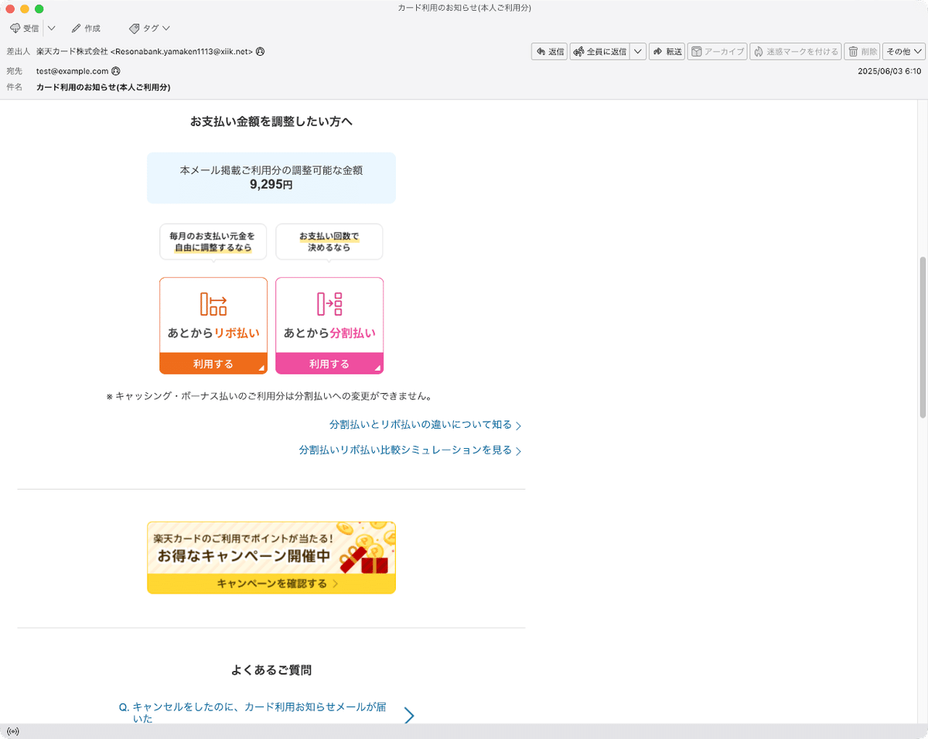Select the あとから分割払い 利用する button
The width and height of the screenshot is (928, 739).
coord(329,364)
